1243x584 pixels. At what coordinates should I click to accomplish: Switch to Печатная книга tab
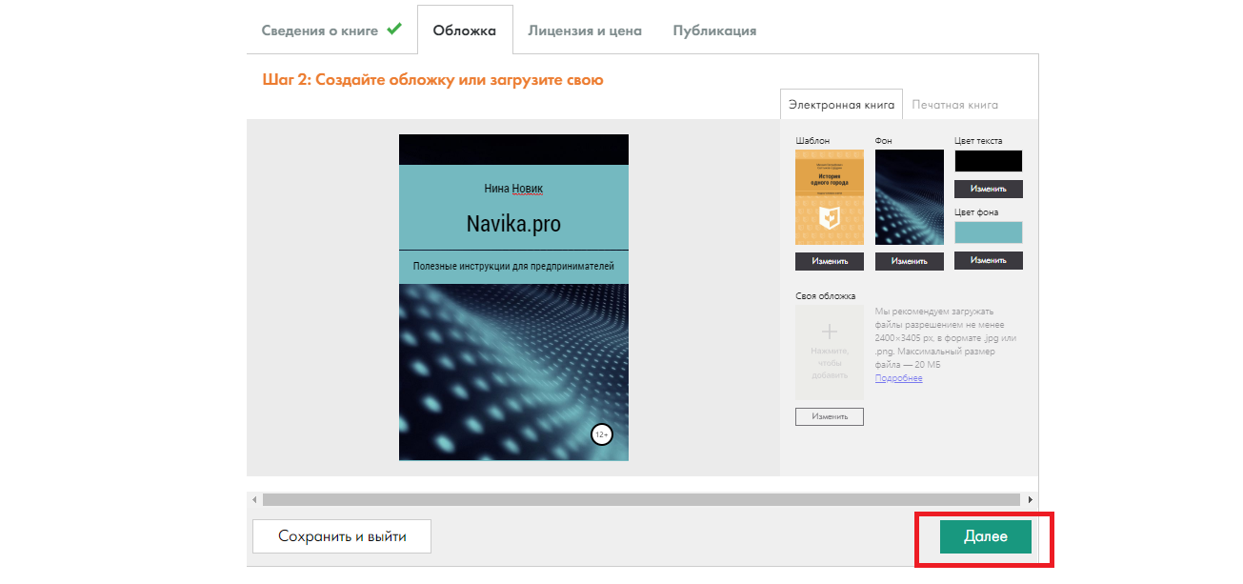(954, 105)
